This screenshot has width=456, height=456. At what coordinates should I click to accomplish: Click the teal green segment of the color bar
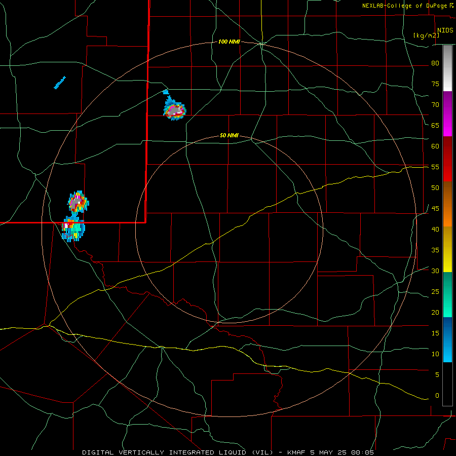(x=447, y=294)
